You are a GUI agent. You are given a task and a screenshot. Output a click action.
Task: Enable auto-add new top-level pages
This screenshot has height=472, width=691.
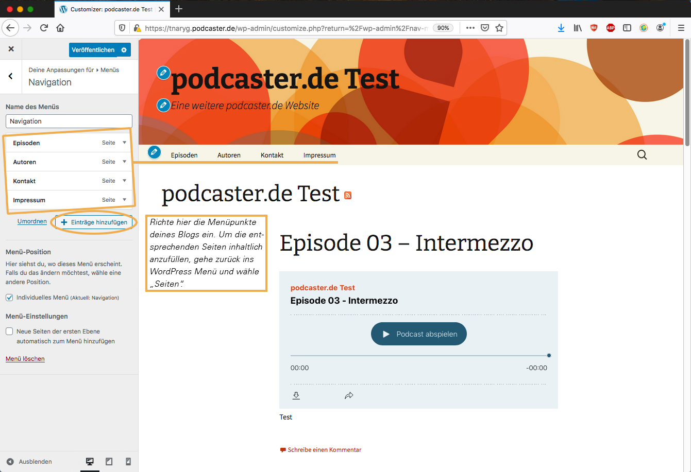point(9,331)
